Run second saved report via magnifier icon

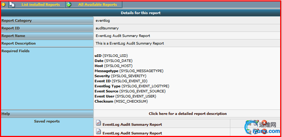248,132
